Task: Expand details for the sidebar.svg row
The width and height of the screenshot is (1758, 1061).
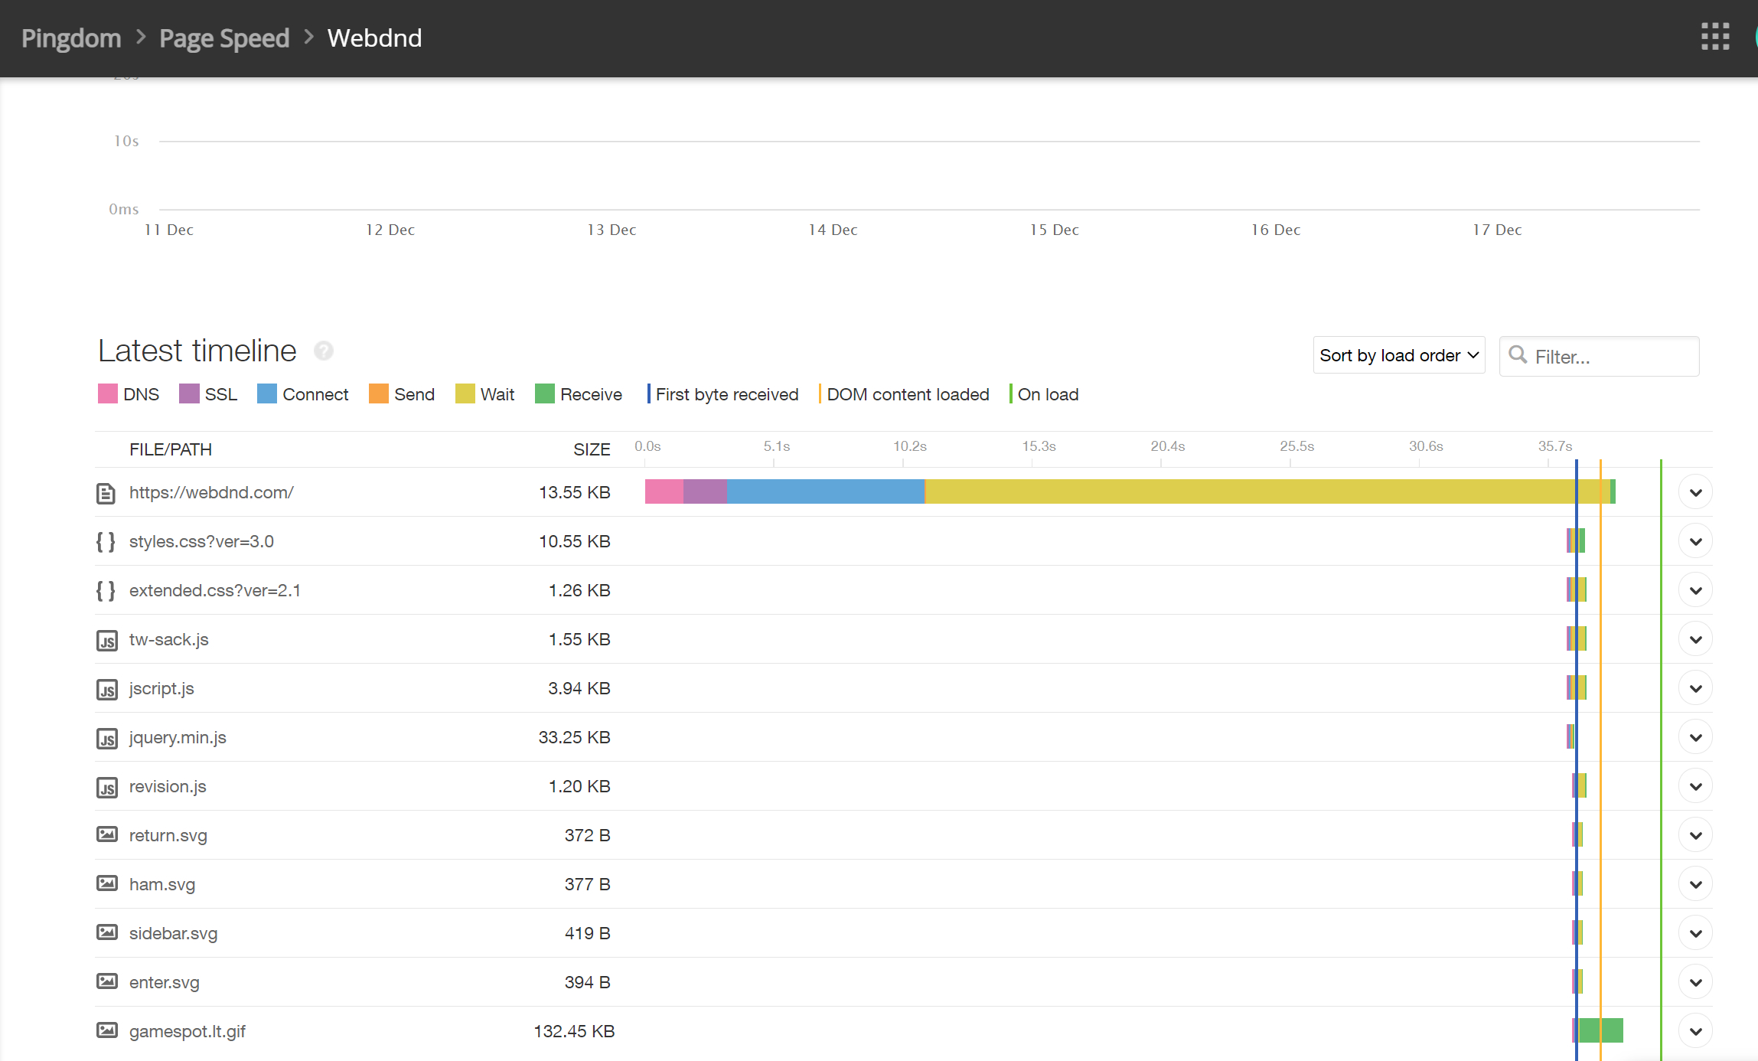Action: [1695, 933]
